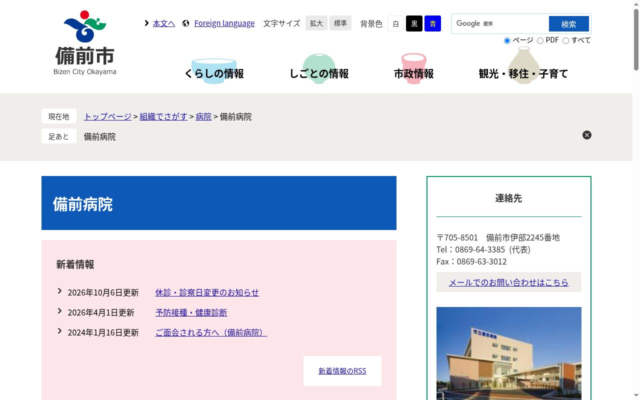
Task: Click the globe icon beside Foreign language
Action: [186, 23]
